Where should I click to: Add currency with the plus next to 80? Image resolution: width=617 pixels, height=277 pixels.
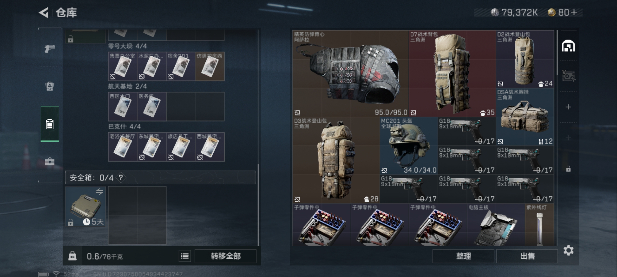574,12
